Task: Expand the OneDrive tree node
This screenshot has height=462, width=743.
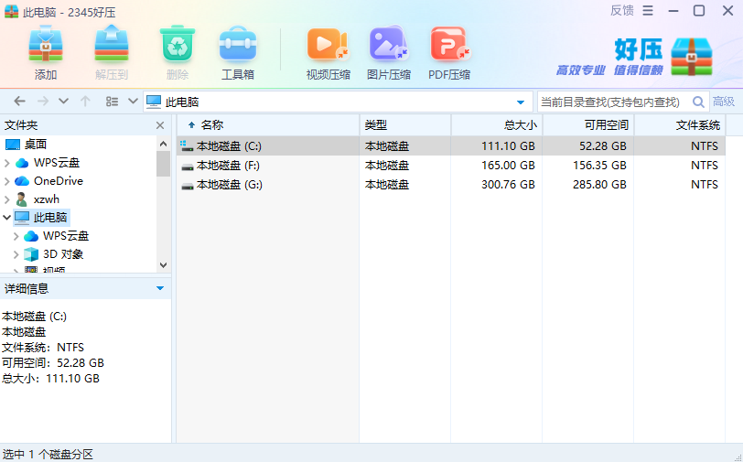Action: pyautogui.click(x=7, y=181)
